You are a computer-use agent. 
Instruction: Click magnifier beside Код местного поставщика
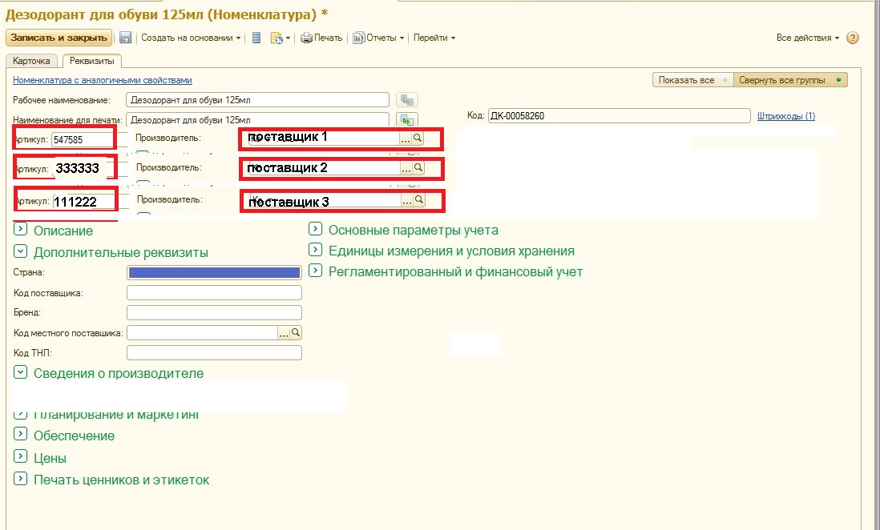coord(295,332)
